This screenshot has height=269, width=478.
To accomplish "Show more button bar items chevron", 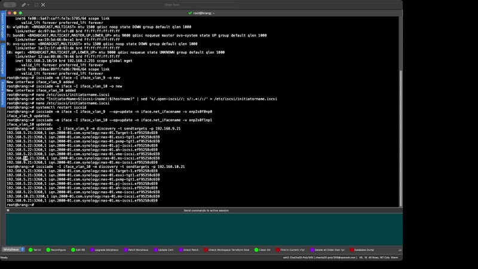I will coord(400,250).
